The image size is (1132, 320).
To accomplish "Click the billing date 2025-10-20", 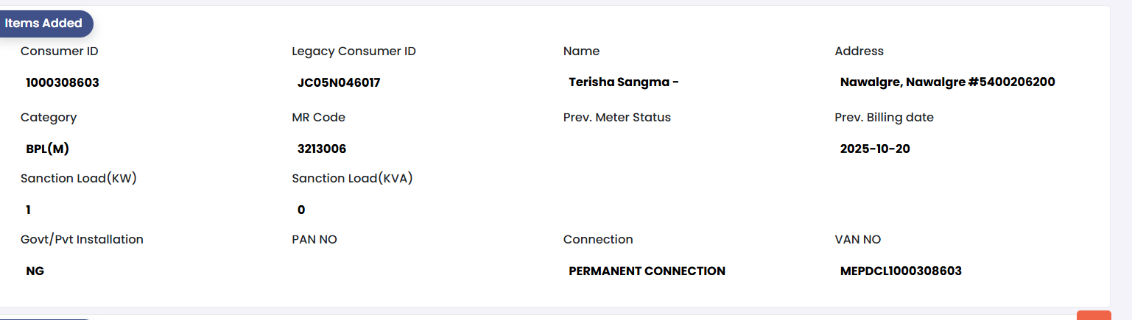I will tap(875, 149).
